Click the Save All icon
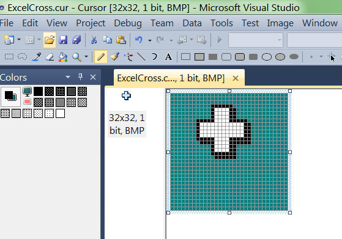342x239 pixels. pyautogui.click(x=76, y=40)
